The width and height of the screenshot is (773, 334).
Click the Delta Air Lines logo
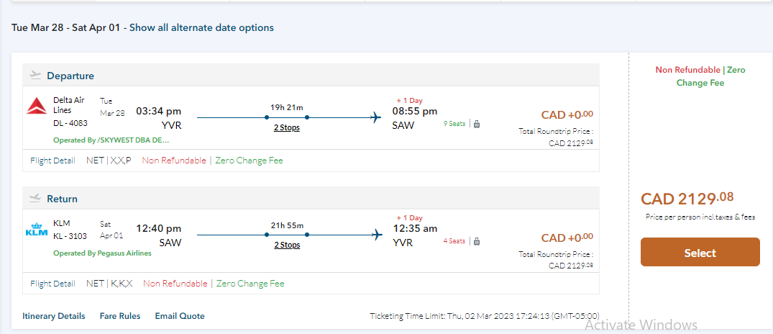37,107
